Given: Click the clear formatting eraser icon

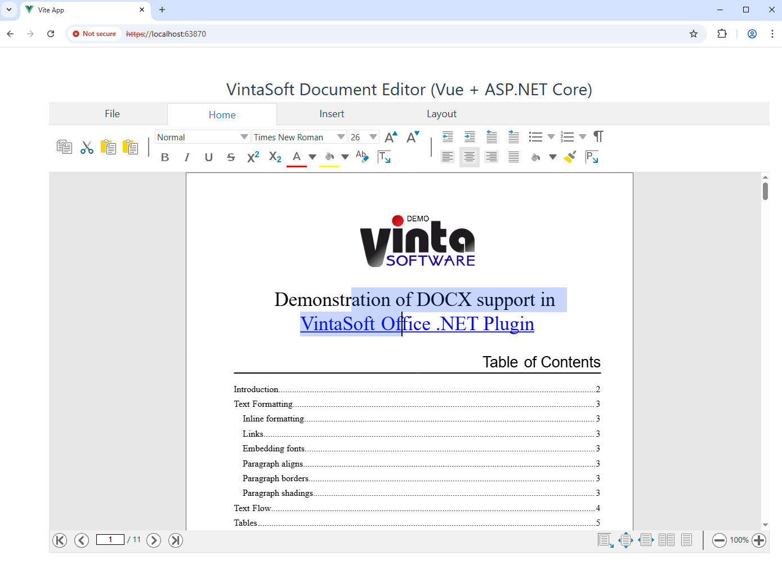Looking at the screenshot, I should coord(362,157).
